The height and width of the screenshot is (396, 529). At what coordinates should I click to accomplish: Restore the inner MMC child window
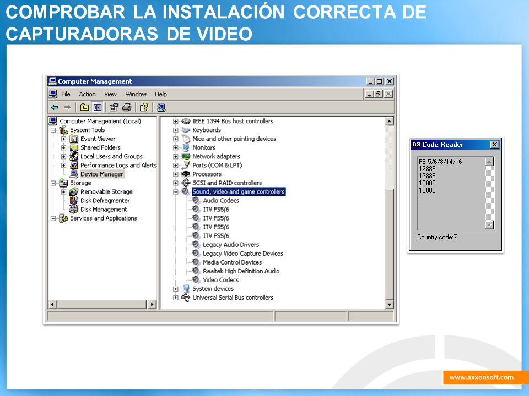coord(379,94)
